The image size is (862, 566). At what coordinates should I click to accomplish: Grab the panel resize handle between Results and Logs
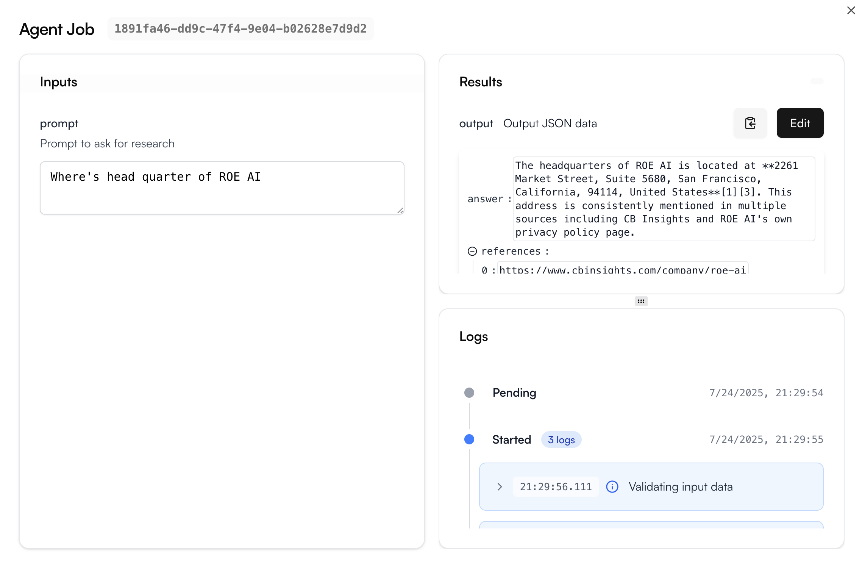click(x=641, y=301)
